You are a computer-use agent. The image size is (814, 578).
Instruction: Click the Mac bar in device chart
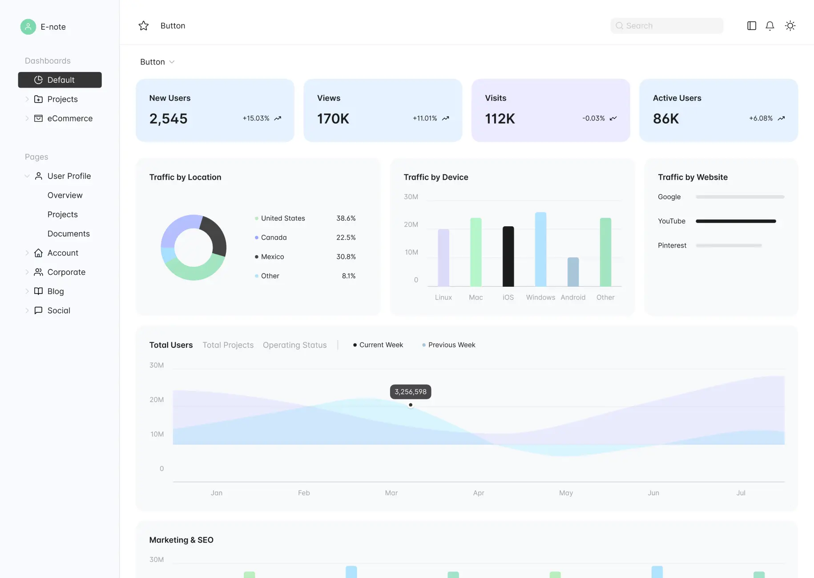pyautogui.click(x=476, y=252)
